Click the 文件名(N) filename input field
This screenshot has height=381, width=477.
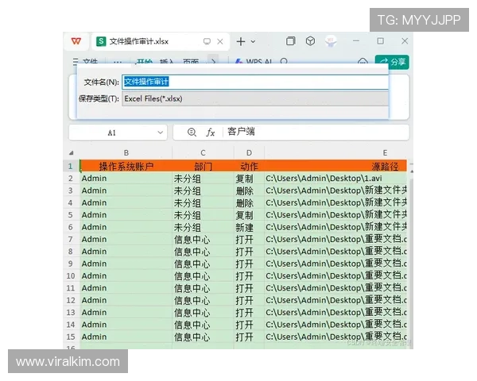click(x=255, y=82)
